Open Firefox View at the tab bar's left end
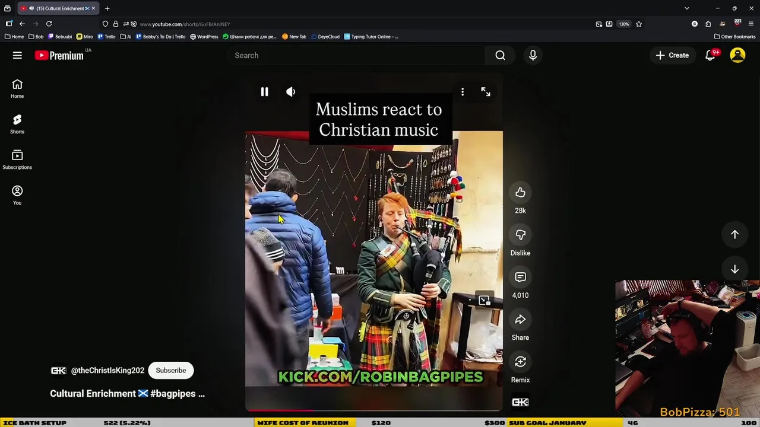 click(7, 8)
